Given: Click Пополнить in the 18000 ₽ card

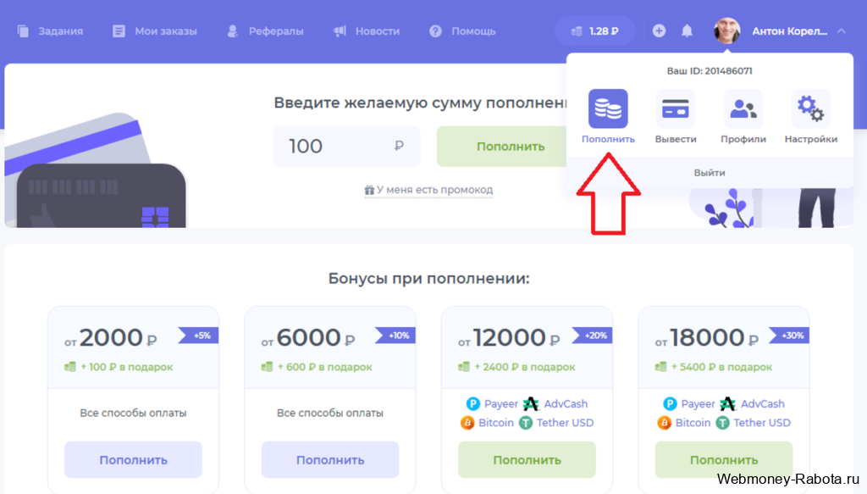Looking at the screenshot, I should point(724,460).
